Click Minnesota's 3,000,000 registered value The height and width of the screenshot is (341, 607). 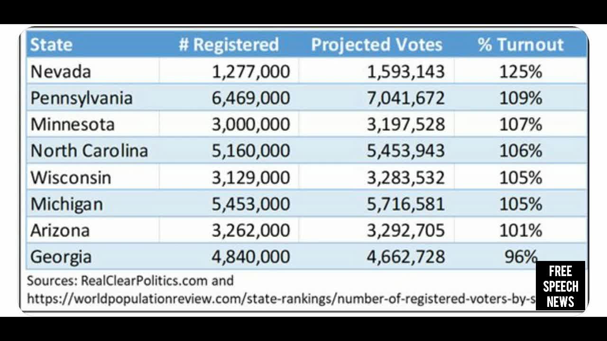(x=251, y=124)
